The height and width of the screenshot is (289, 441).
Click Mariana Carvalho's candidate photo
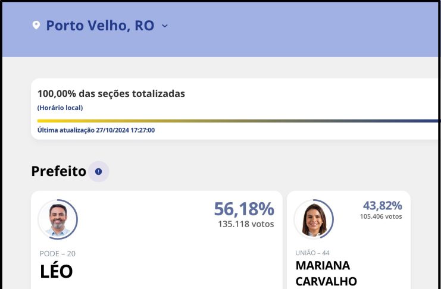pos(314,219)
